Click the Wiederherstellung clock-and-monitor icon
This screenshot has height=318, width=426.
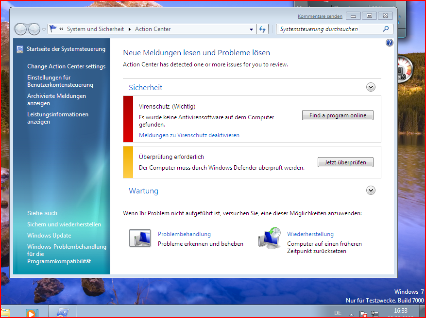[x=270, y=238]
